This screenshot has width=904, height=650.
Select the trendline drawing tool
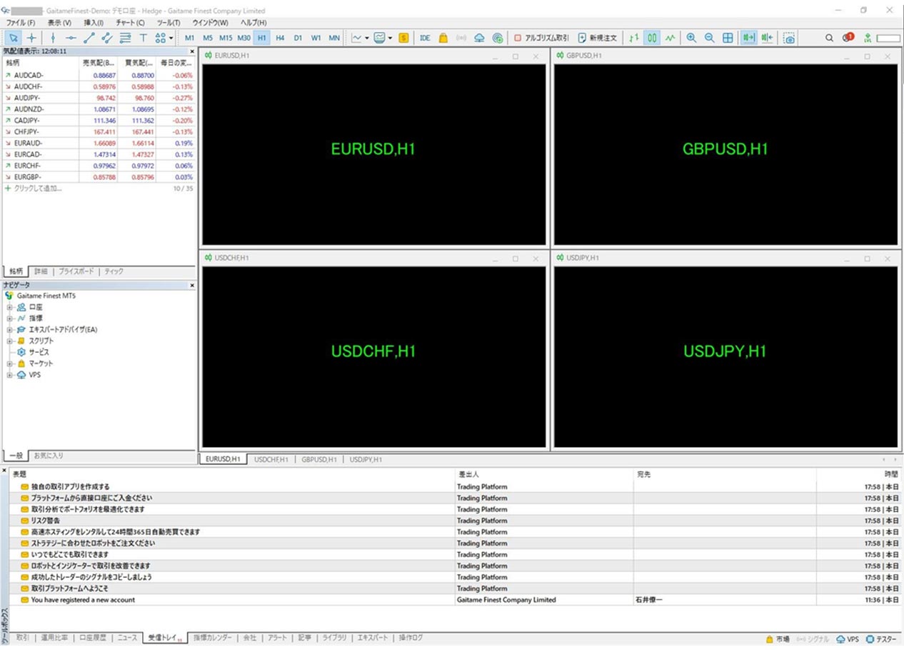point(89,38)
